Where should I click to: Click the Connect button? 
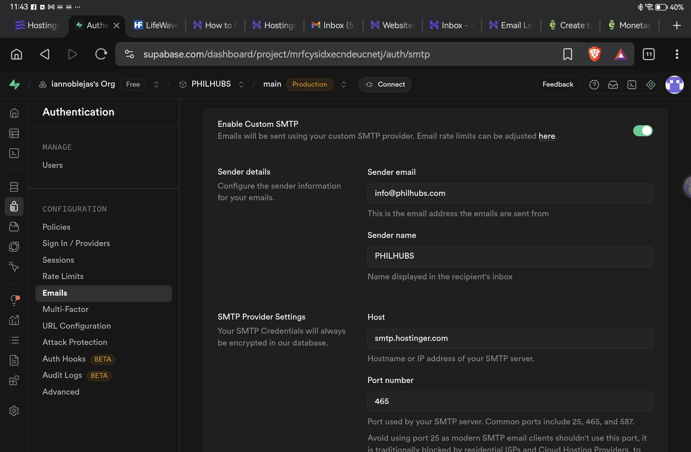(x=385, y=84)
